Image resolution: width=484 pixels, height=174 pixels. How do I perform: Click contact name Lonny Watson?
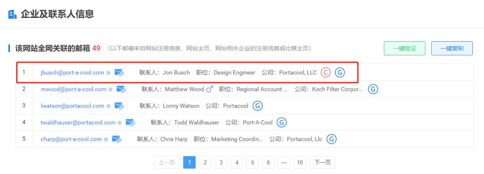click(x=181, y=106)
